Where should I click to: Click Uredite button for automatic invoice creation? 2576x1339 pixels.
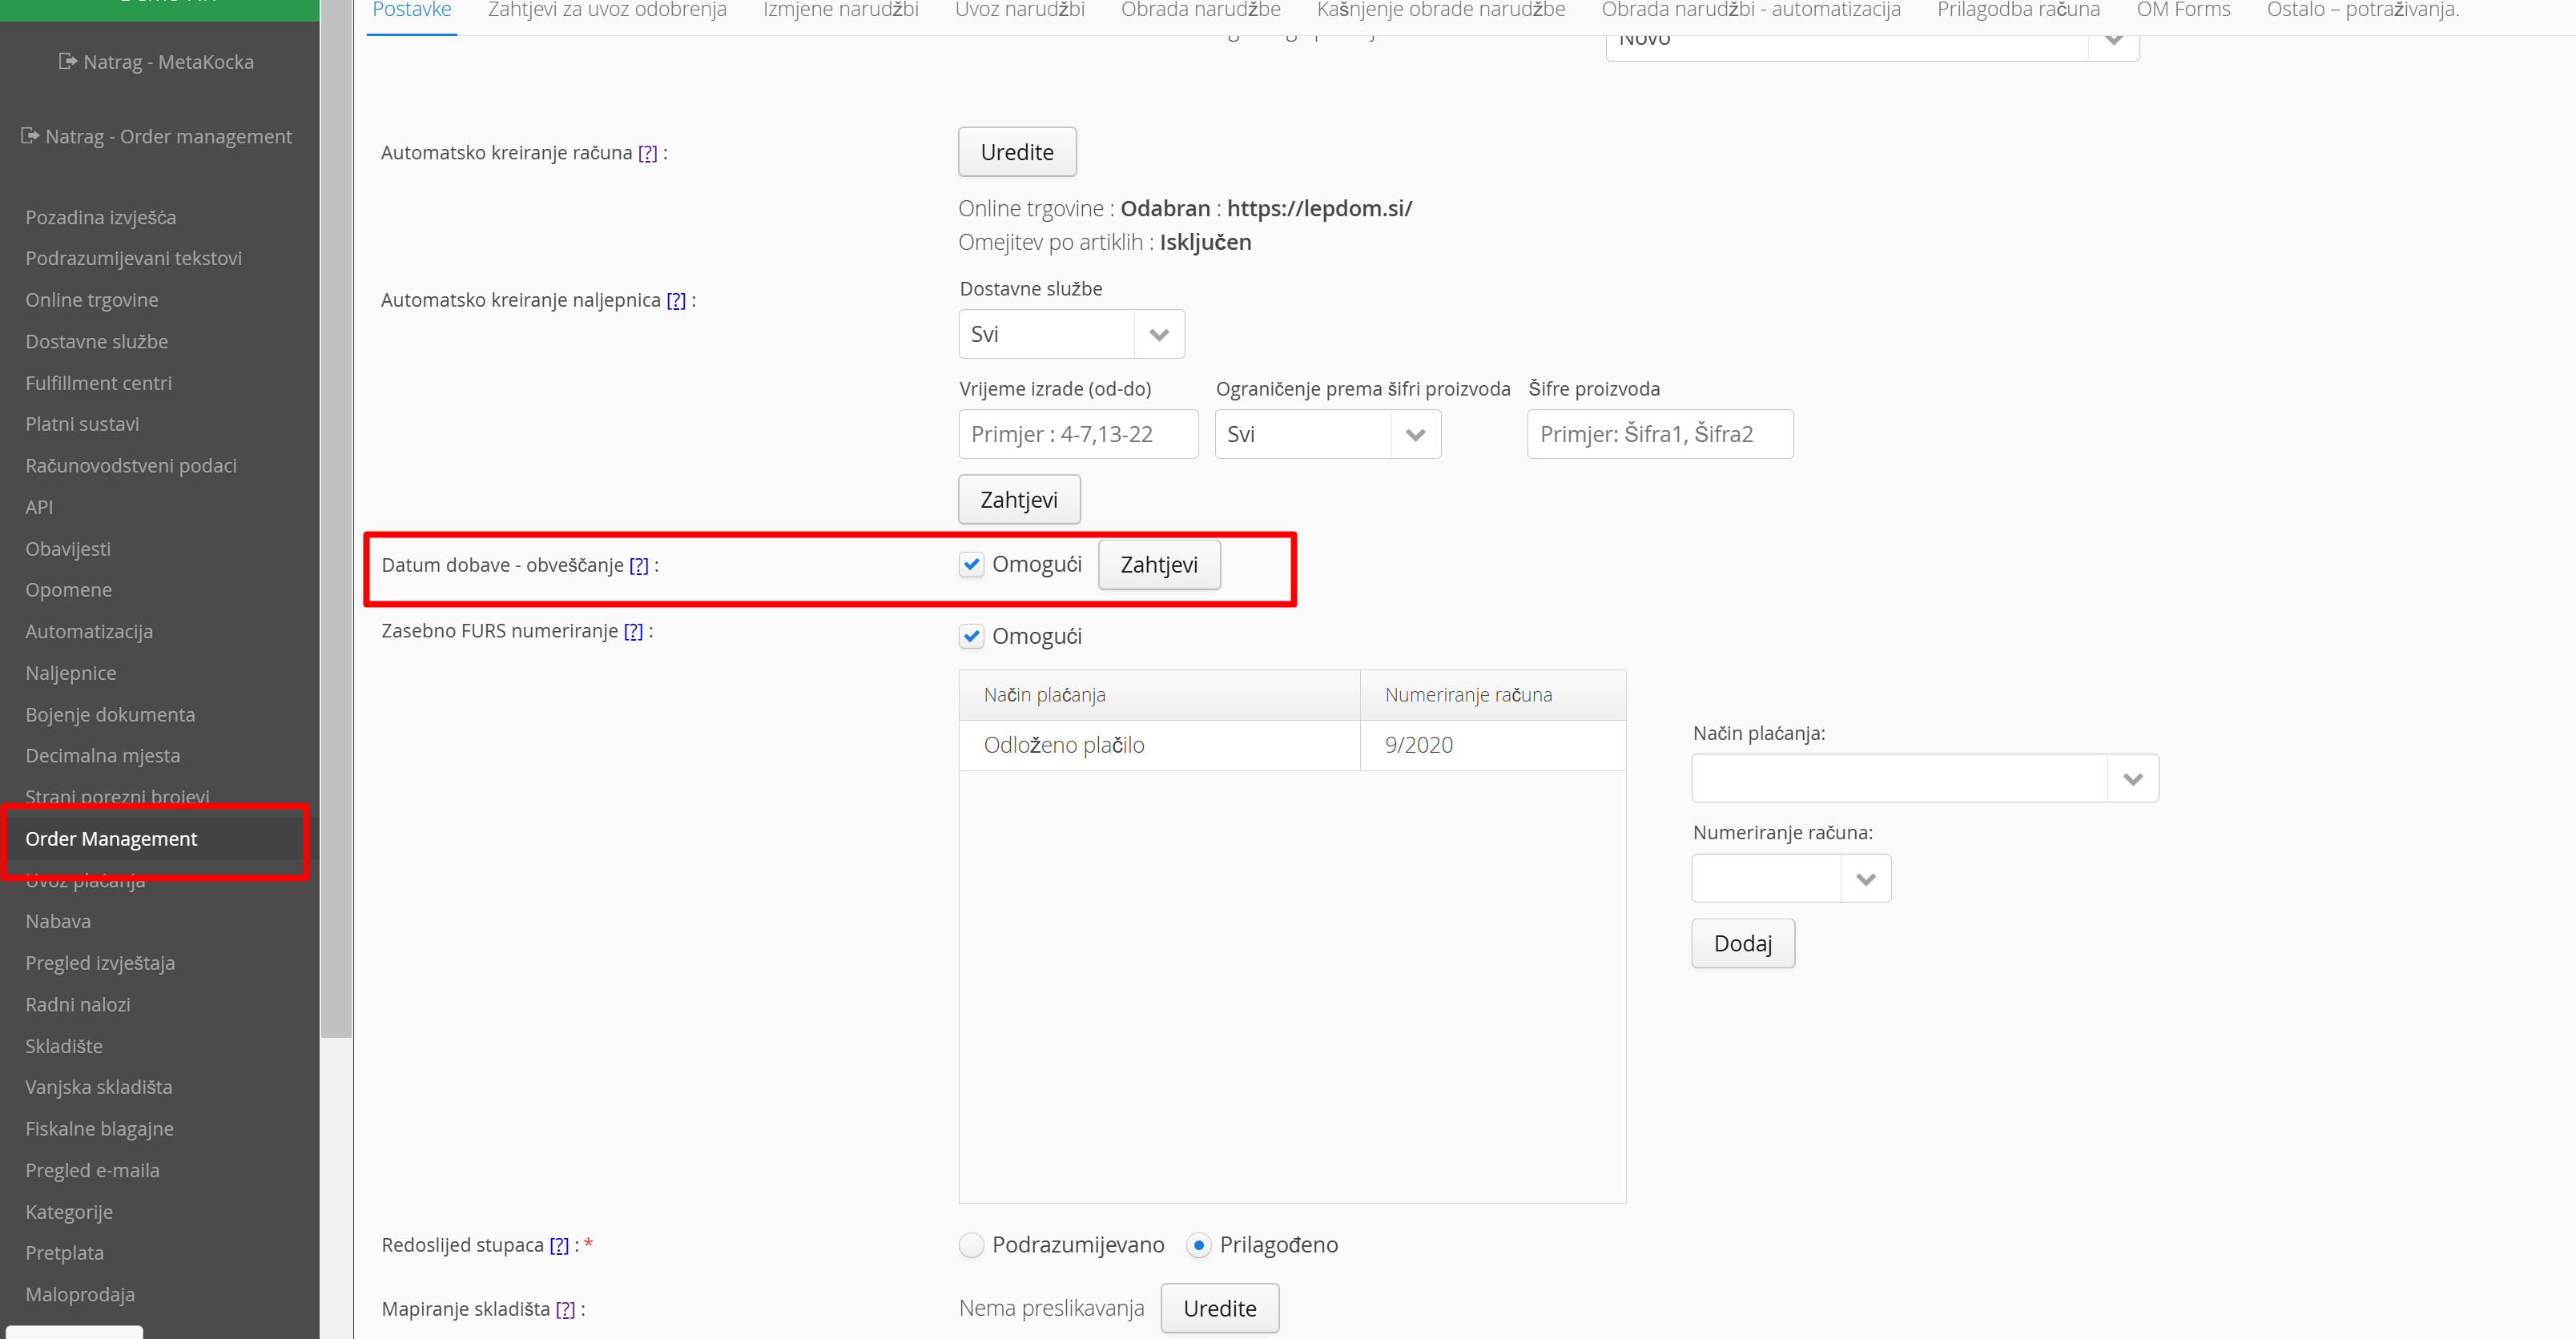click(1016, 152)
